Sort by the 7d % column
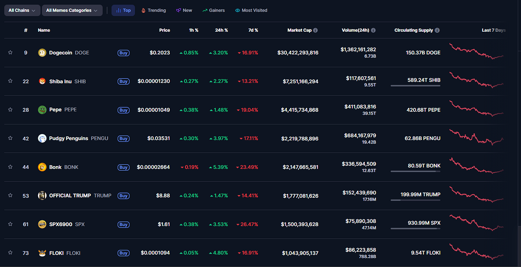 click(253, 30)
